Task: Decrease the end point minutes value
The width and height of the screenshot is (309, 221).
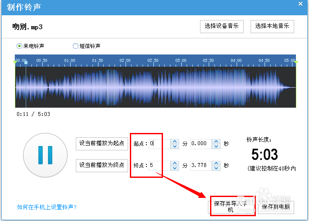Action: [175, 168]
